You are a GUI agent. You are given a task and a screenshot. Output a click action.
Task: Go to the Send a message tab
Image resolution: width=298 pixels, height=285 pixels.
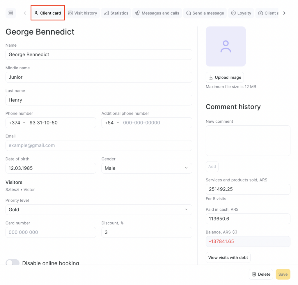pyautogui.click(x=205, y=13)
